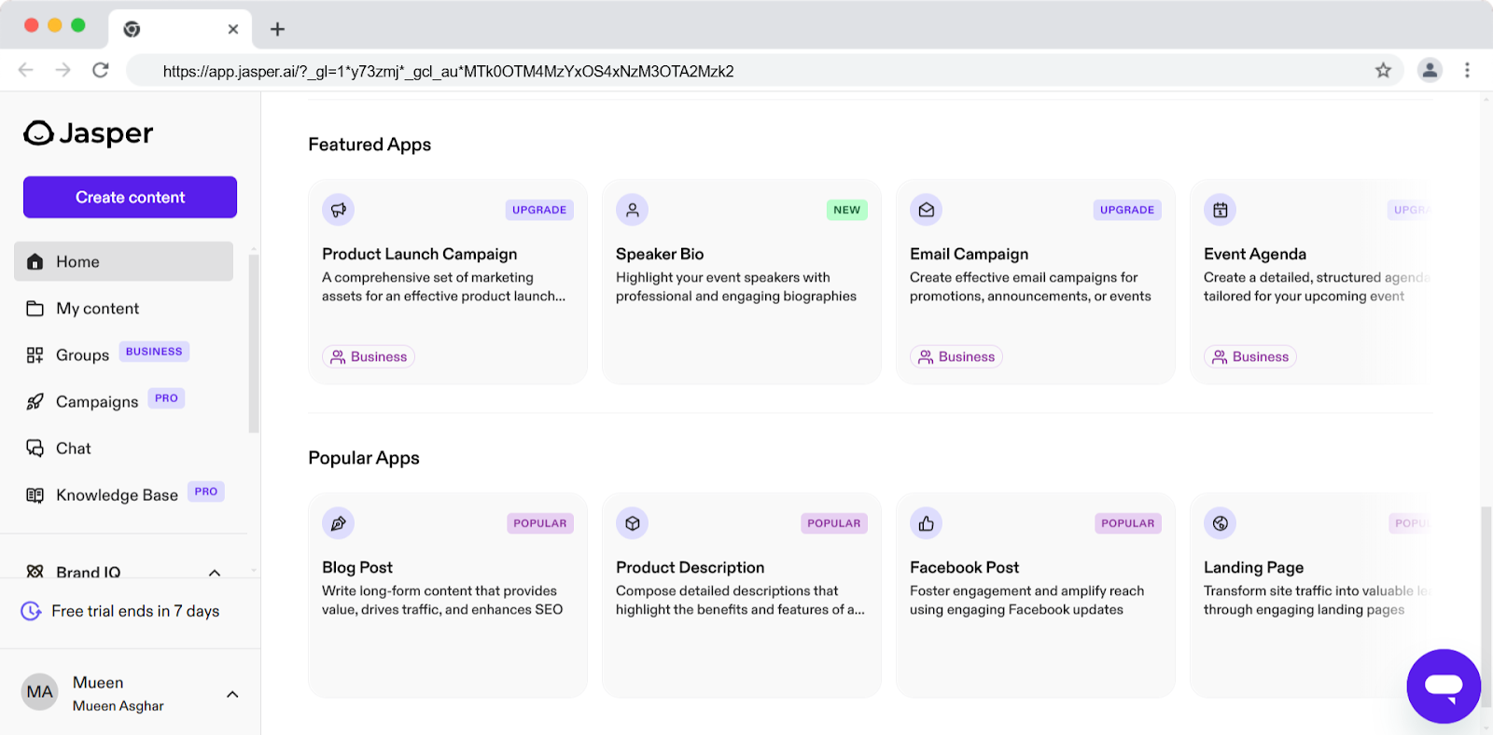Click the Speaker Bio person icon

pos(633,210)
